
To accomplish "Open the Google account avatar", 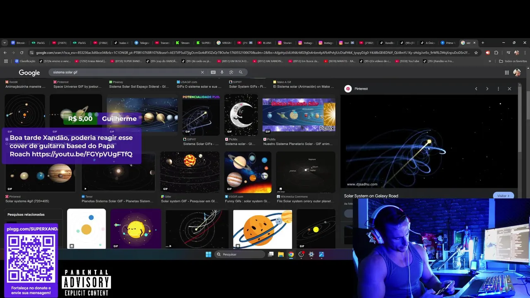I will click(x=517, y=72).
